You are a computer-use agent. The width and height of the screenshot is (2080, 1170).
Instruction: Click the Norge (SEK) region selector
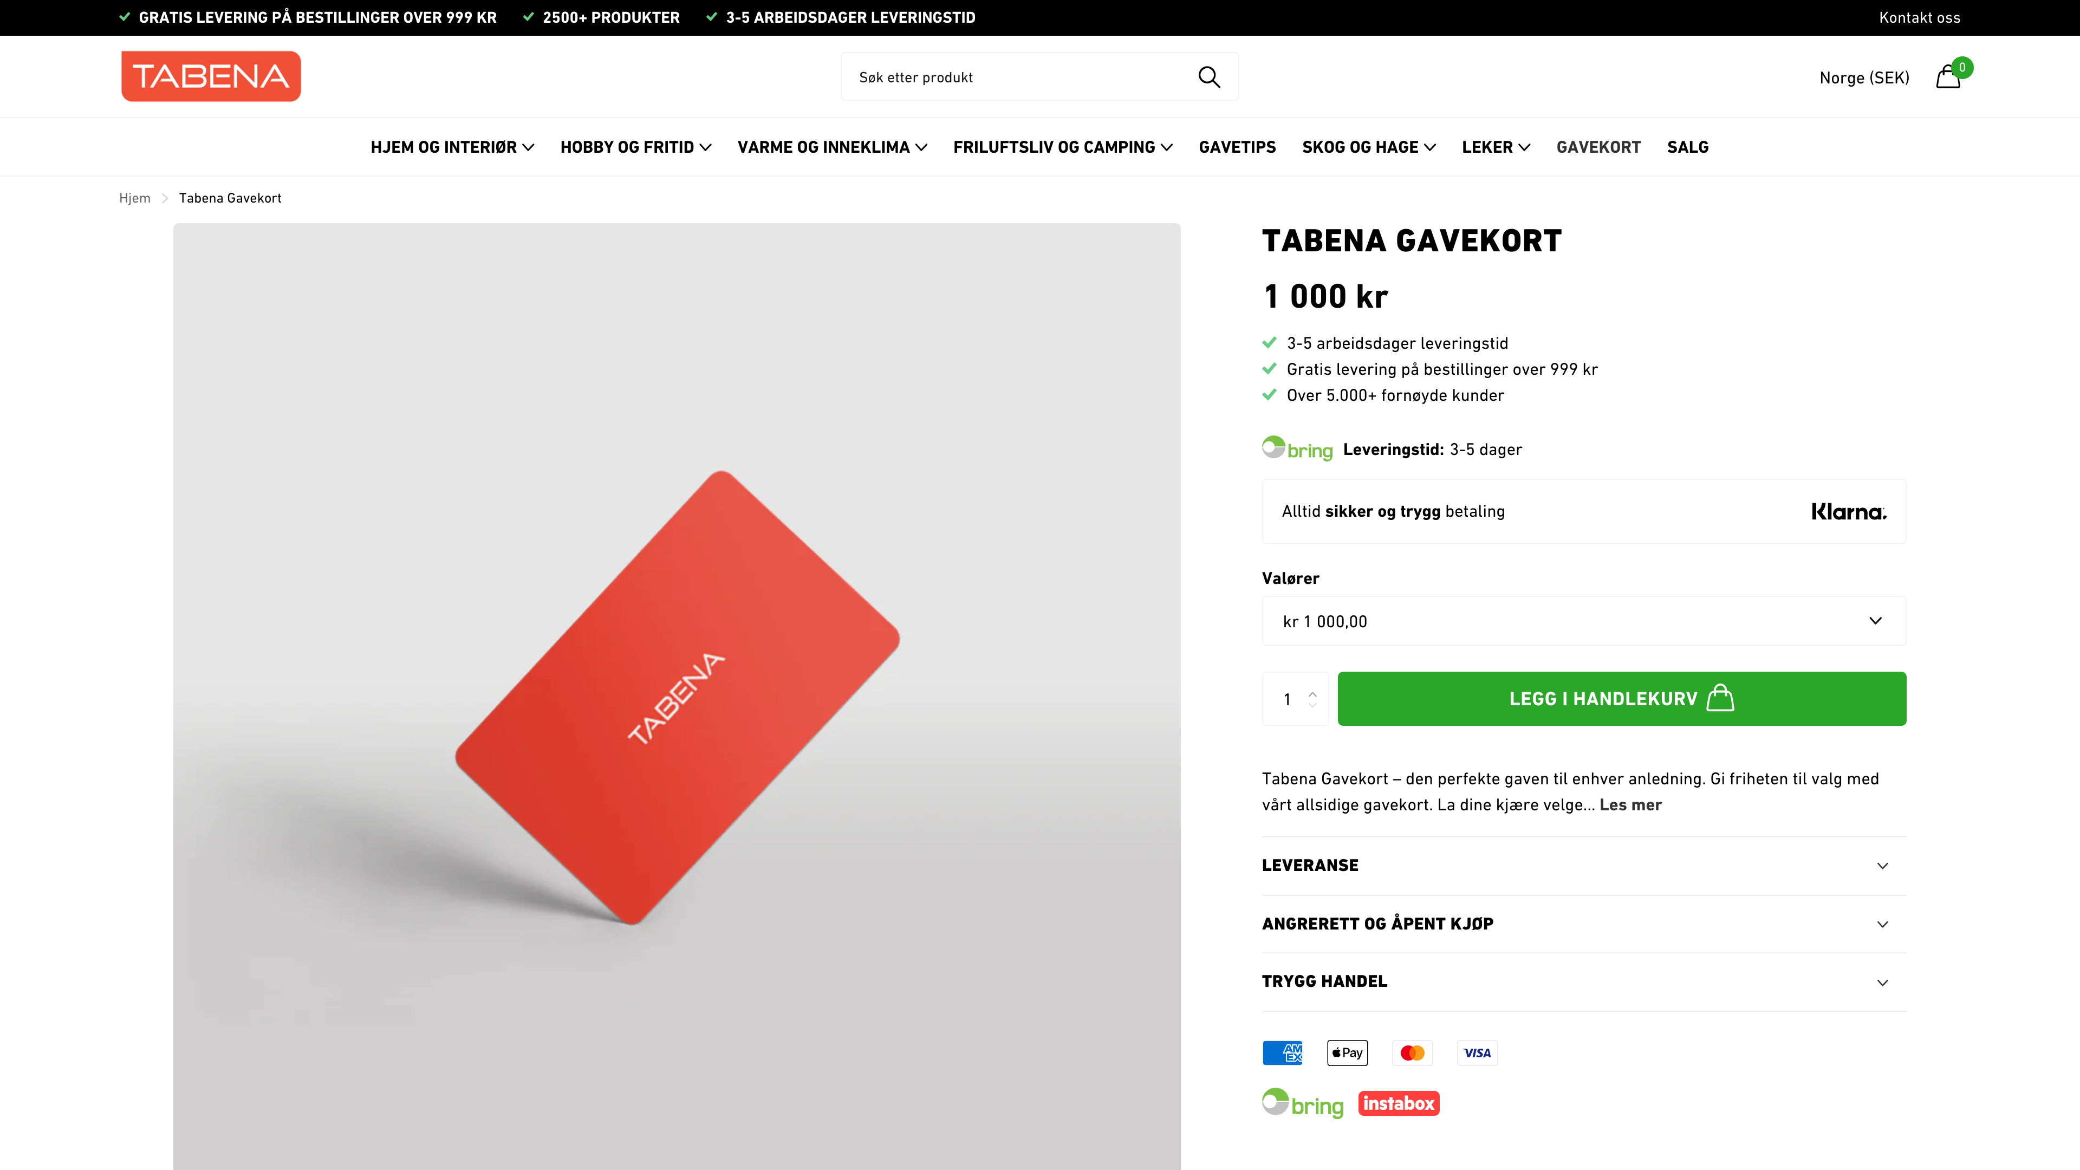(x=1863, y=77)
